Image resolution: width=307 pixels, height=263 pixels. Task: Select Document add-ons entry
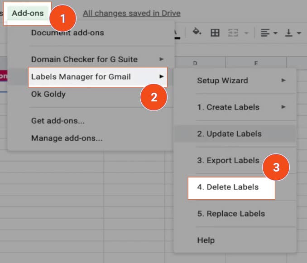[x=67, y=33]
